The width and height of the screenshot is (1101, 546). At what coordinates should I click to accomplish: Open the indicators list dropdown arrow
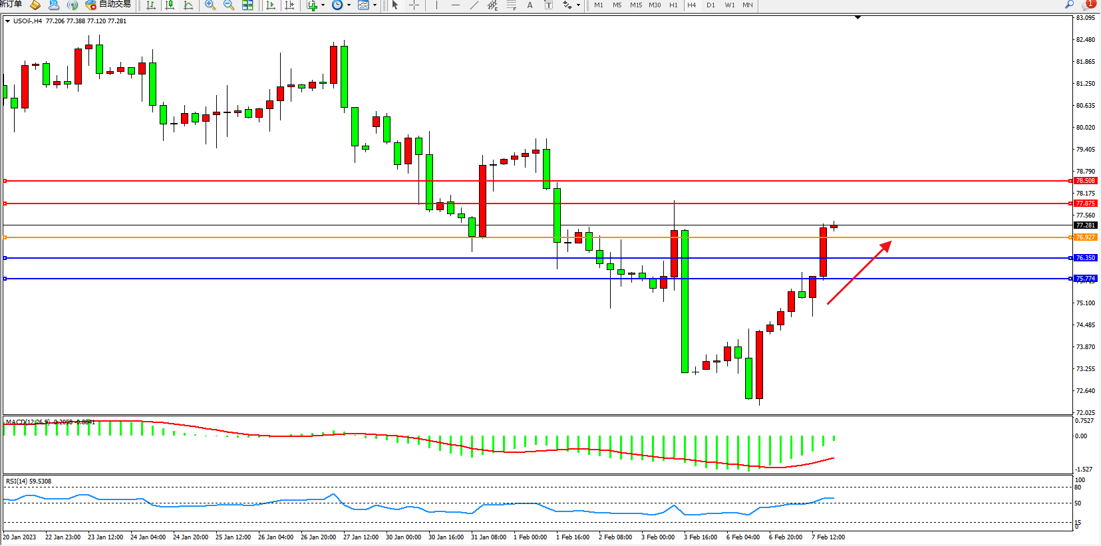[323, 5]
